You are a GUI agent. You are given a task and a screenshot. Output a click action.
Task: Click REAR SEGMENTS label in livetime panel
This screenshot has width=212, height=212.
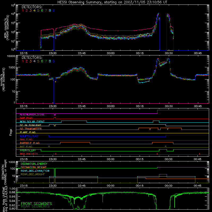[x=35, y=206]
